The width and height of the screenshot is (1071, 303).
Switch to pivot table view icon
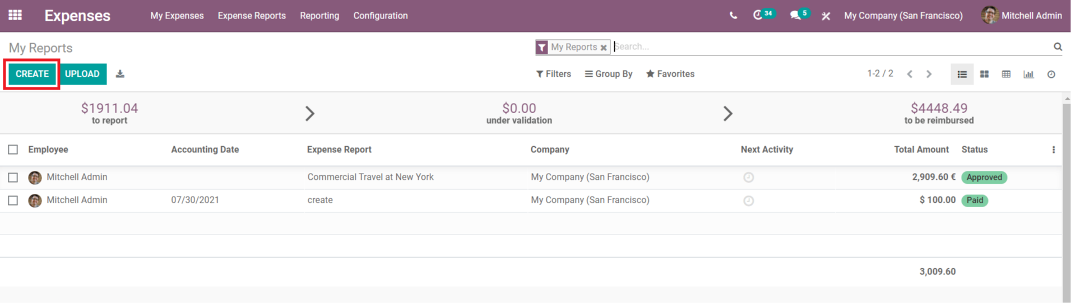click(x=1006, y=74)
